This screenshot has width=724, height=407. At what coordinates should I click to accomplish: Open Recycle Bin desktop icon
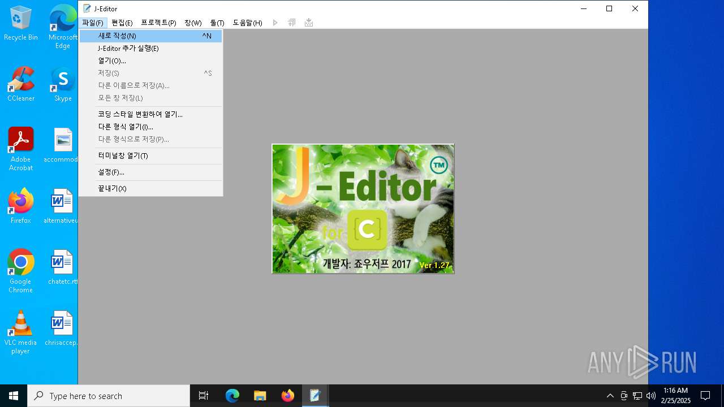point(21,24)
